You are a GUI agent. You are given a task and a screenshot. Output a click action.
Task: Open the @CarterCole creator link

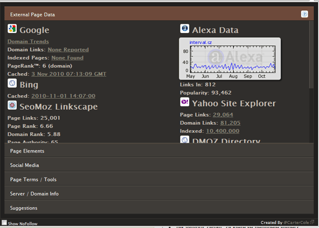click(296, 223)
